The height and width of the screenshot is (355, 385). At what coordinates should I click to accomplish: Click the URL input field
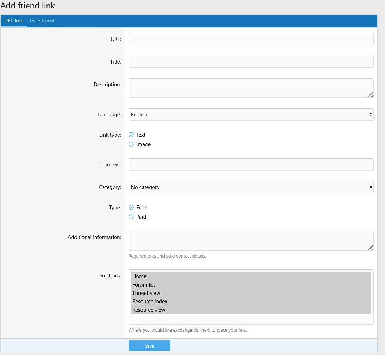click(x=251, y=39)
